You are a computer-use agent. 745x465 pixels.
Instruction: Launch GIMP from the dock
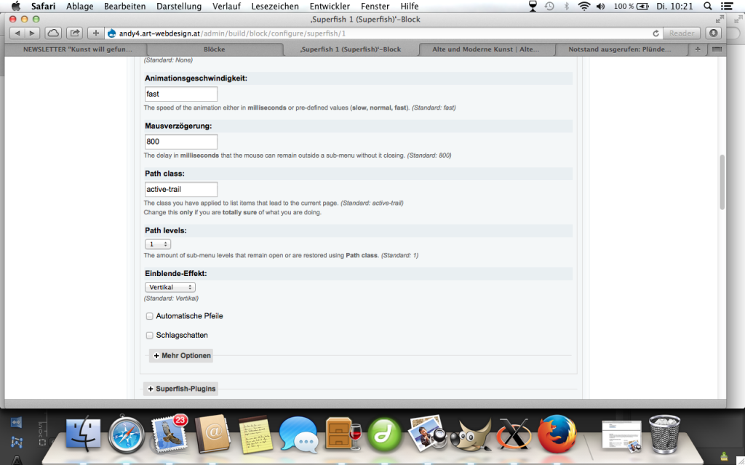pyautogui.click(x=467, y=434)
